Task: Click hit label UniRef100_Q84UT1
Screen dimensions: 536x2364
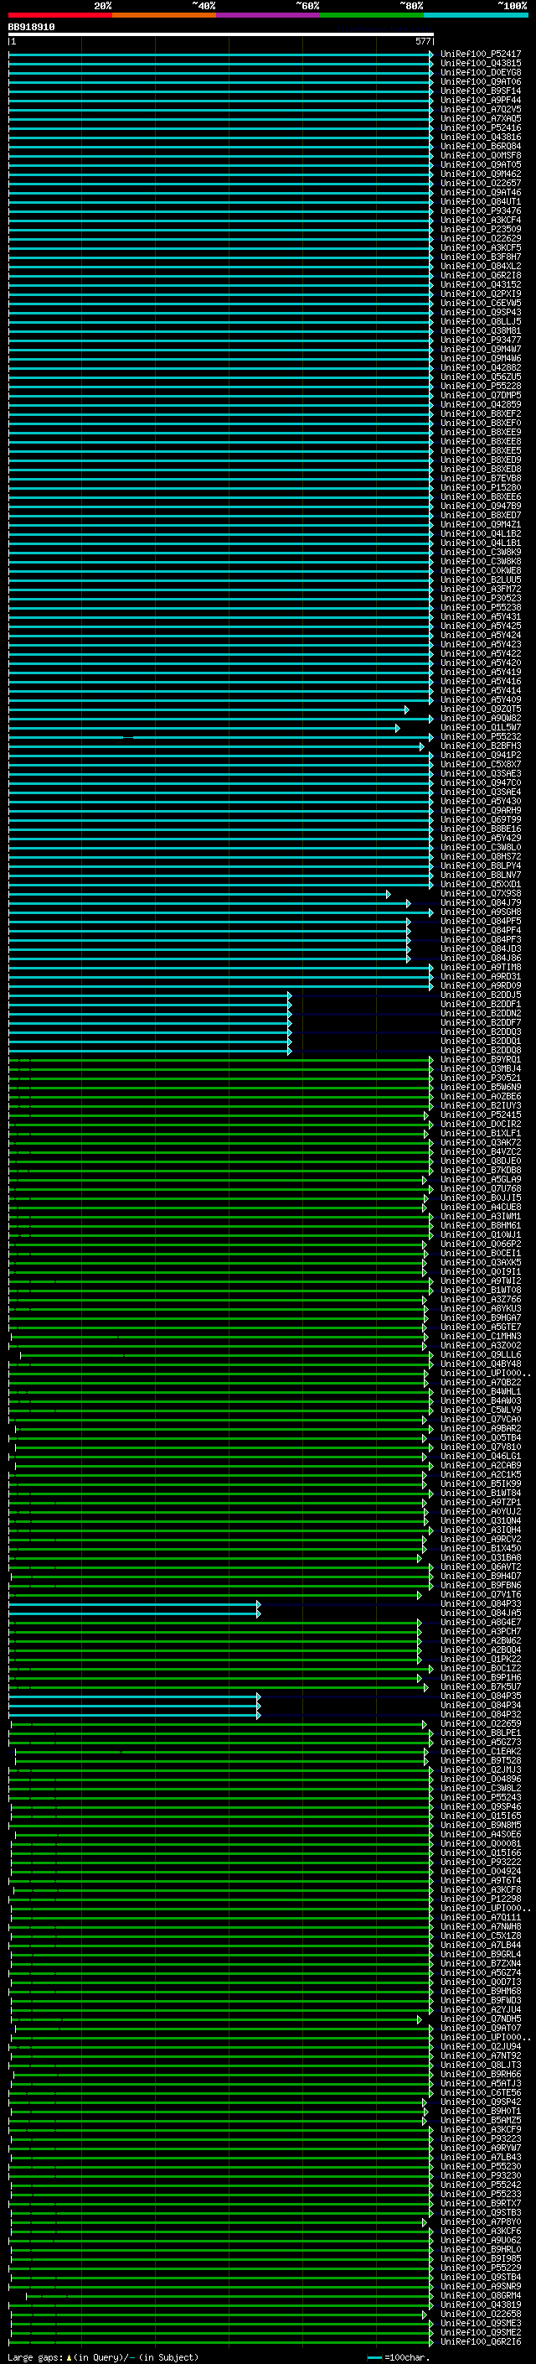Action: 480,202
